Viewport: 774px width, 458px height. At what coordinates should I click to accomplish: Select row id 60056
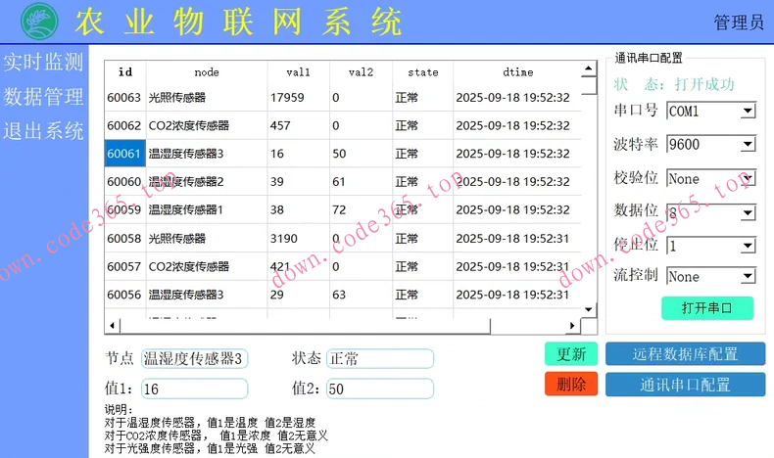coord(124,295)
